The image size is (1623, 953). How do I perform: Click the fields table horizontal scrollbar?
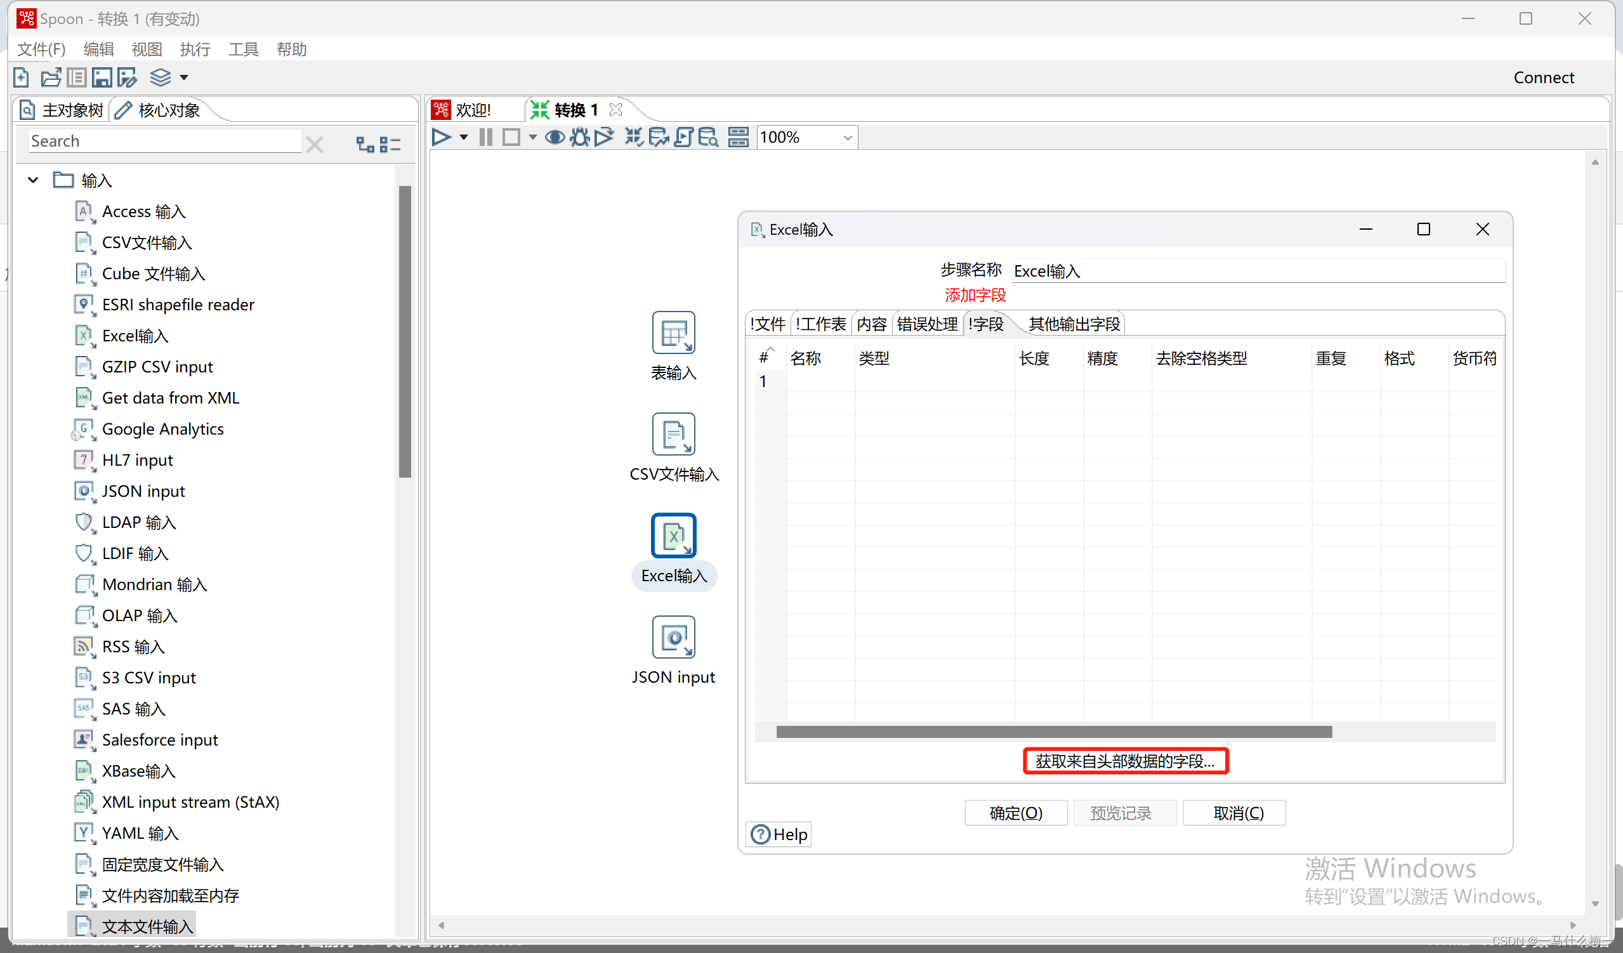click(1054, 732)
